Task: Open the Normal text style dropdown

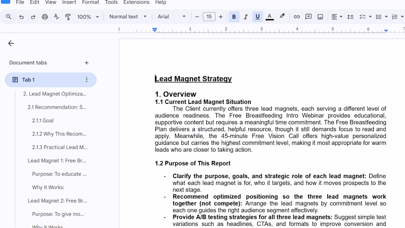Action: point(128,17)
